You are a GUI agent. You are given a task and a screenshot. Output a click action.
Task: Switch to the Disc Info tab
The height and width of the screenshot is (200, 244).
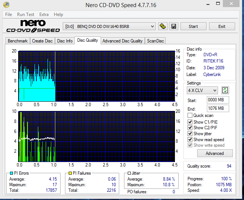(x=65, y=41)
